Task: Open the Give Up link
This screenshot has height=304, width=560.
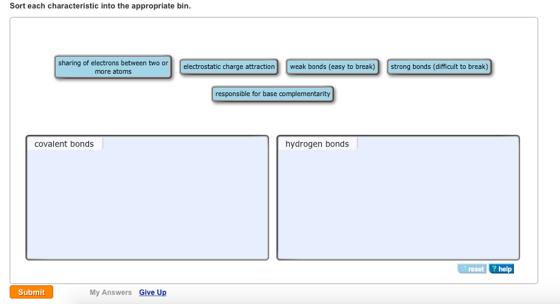Action: click(x=152, y=293)
